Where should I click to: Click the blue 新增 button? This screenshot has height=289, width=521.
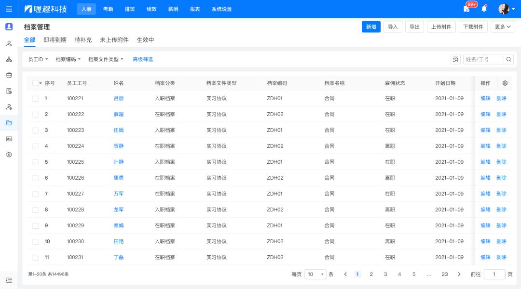(370, 26)
